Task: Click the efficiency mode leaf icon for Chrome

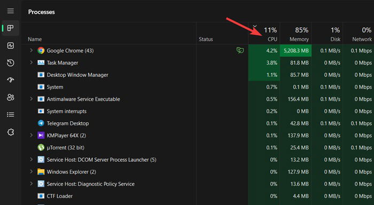Action: point(240,50)
